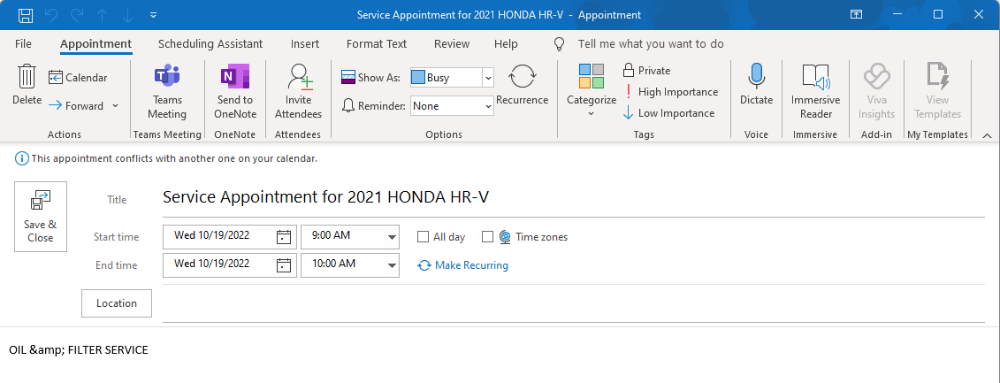Go to Previous Item up arrow
1000x383 pixels.
103,15
